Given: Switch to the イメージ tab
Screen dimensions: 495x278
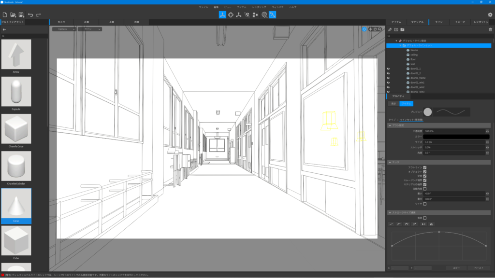Looking at the screenshot, I should tap(460, 22).
